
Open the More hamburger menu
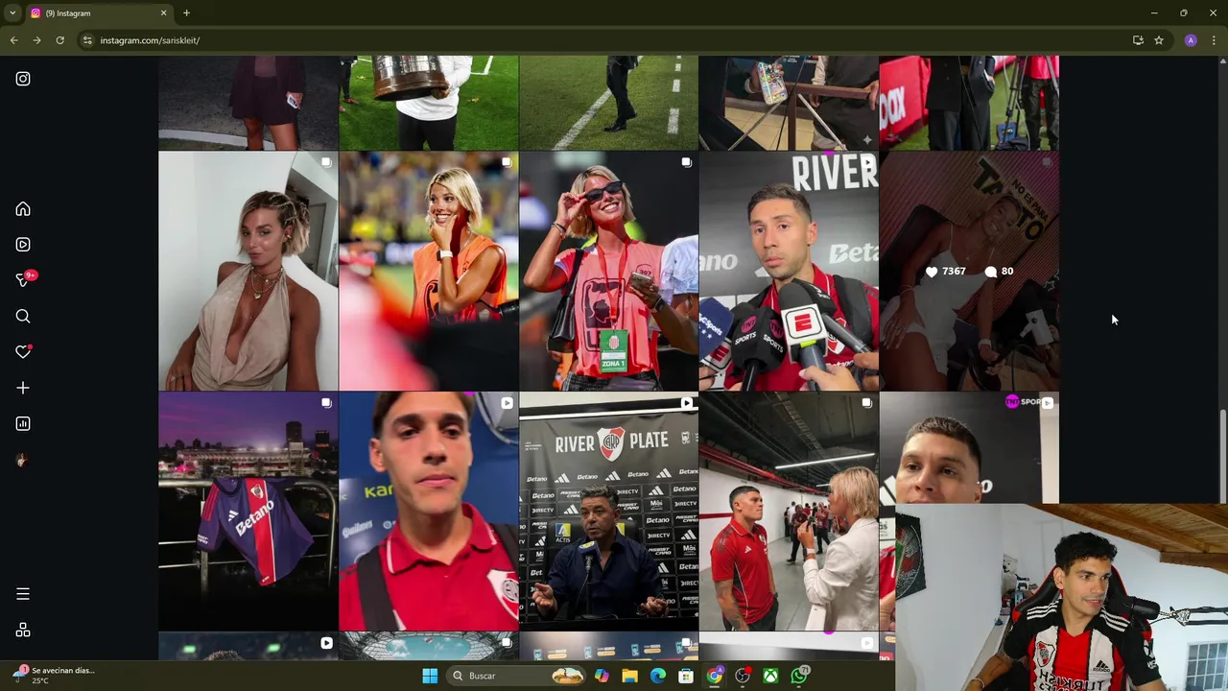point(23,594)
